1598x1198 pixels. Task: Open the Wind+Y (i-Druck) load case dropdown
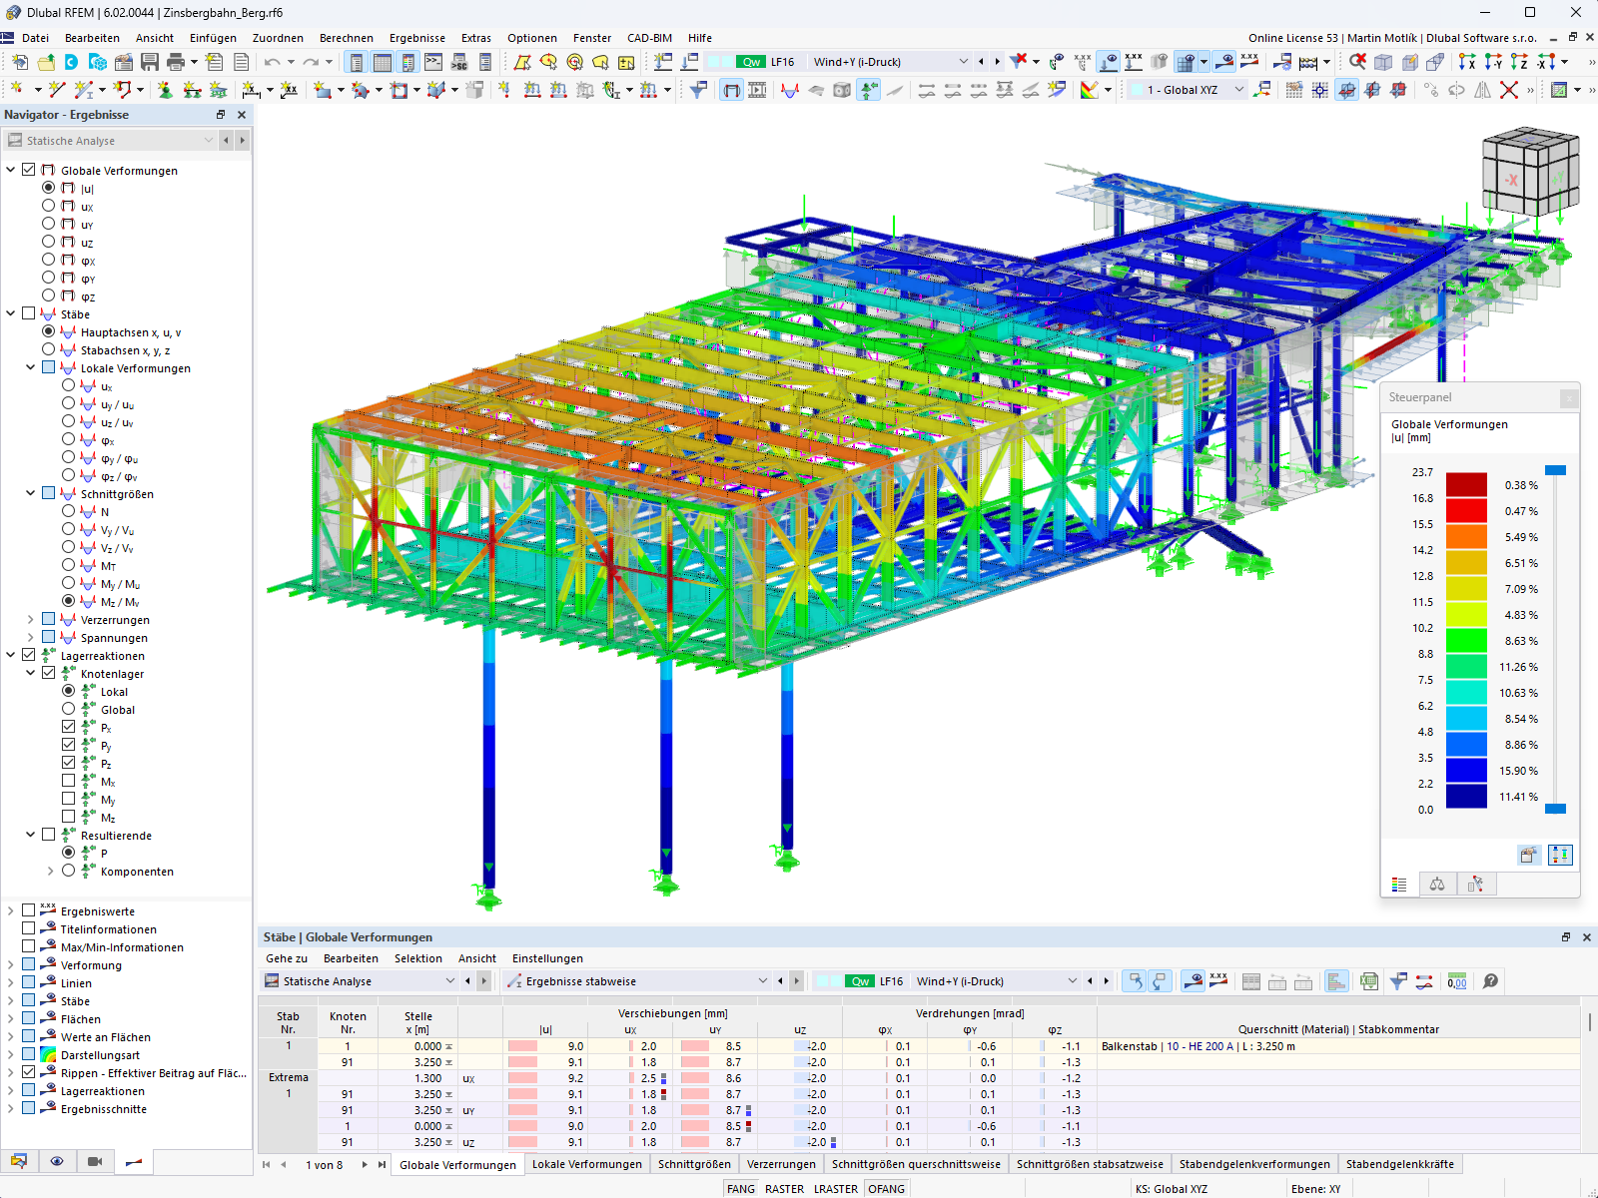[x=962, y=61]
